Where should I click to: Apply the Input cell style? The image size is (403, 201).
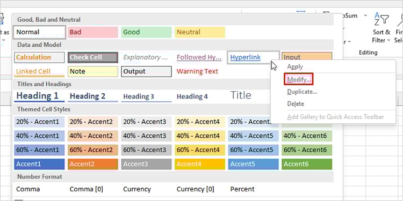click(307, 56)
